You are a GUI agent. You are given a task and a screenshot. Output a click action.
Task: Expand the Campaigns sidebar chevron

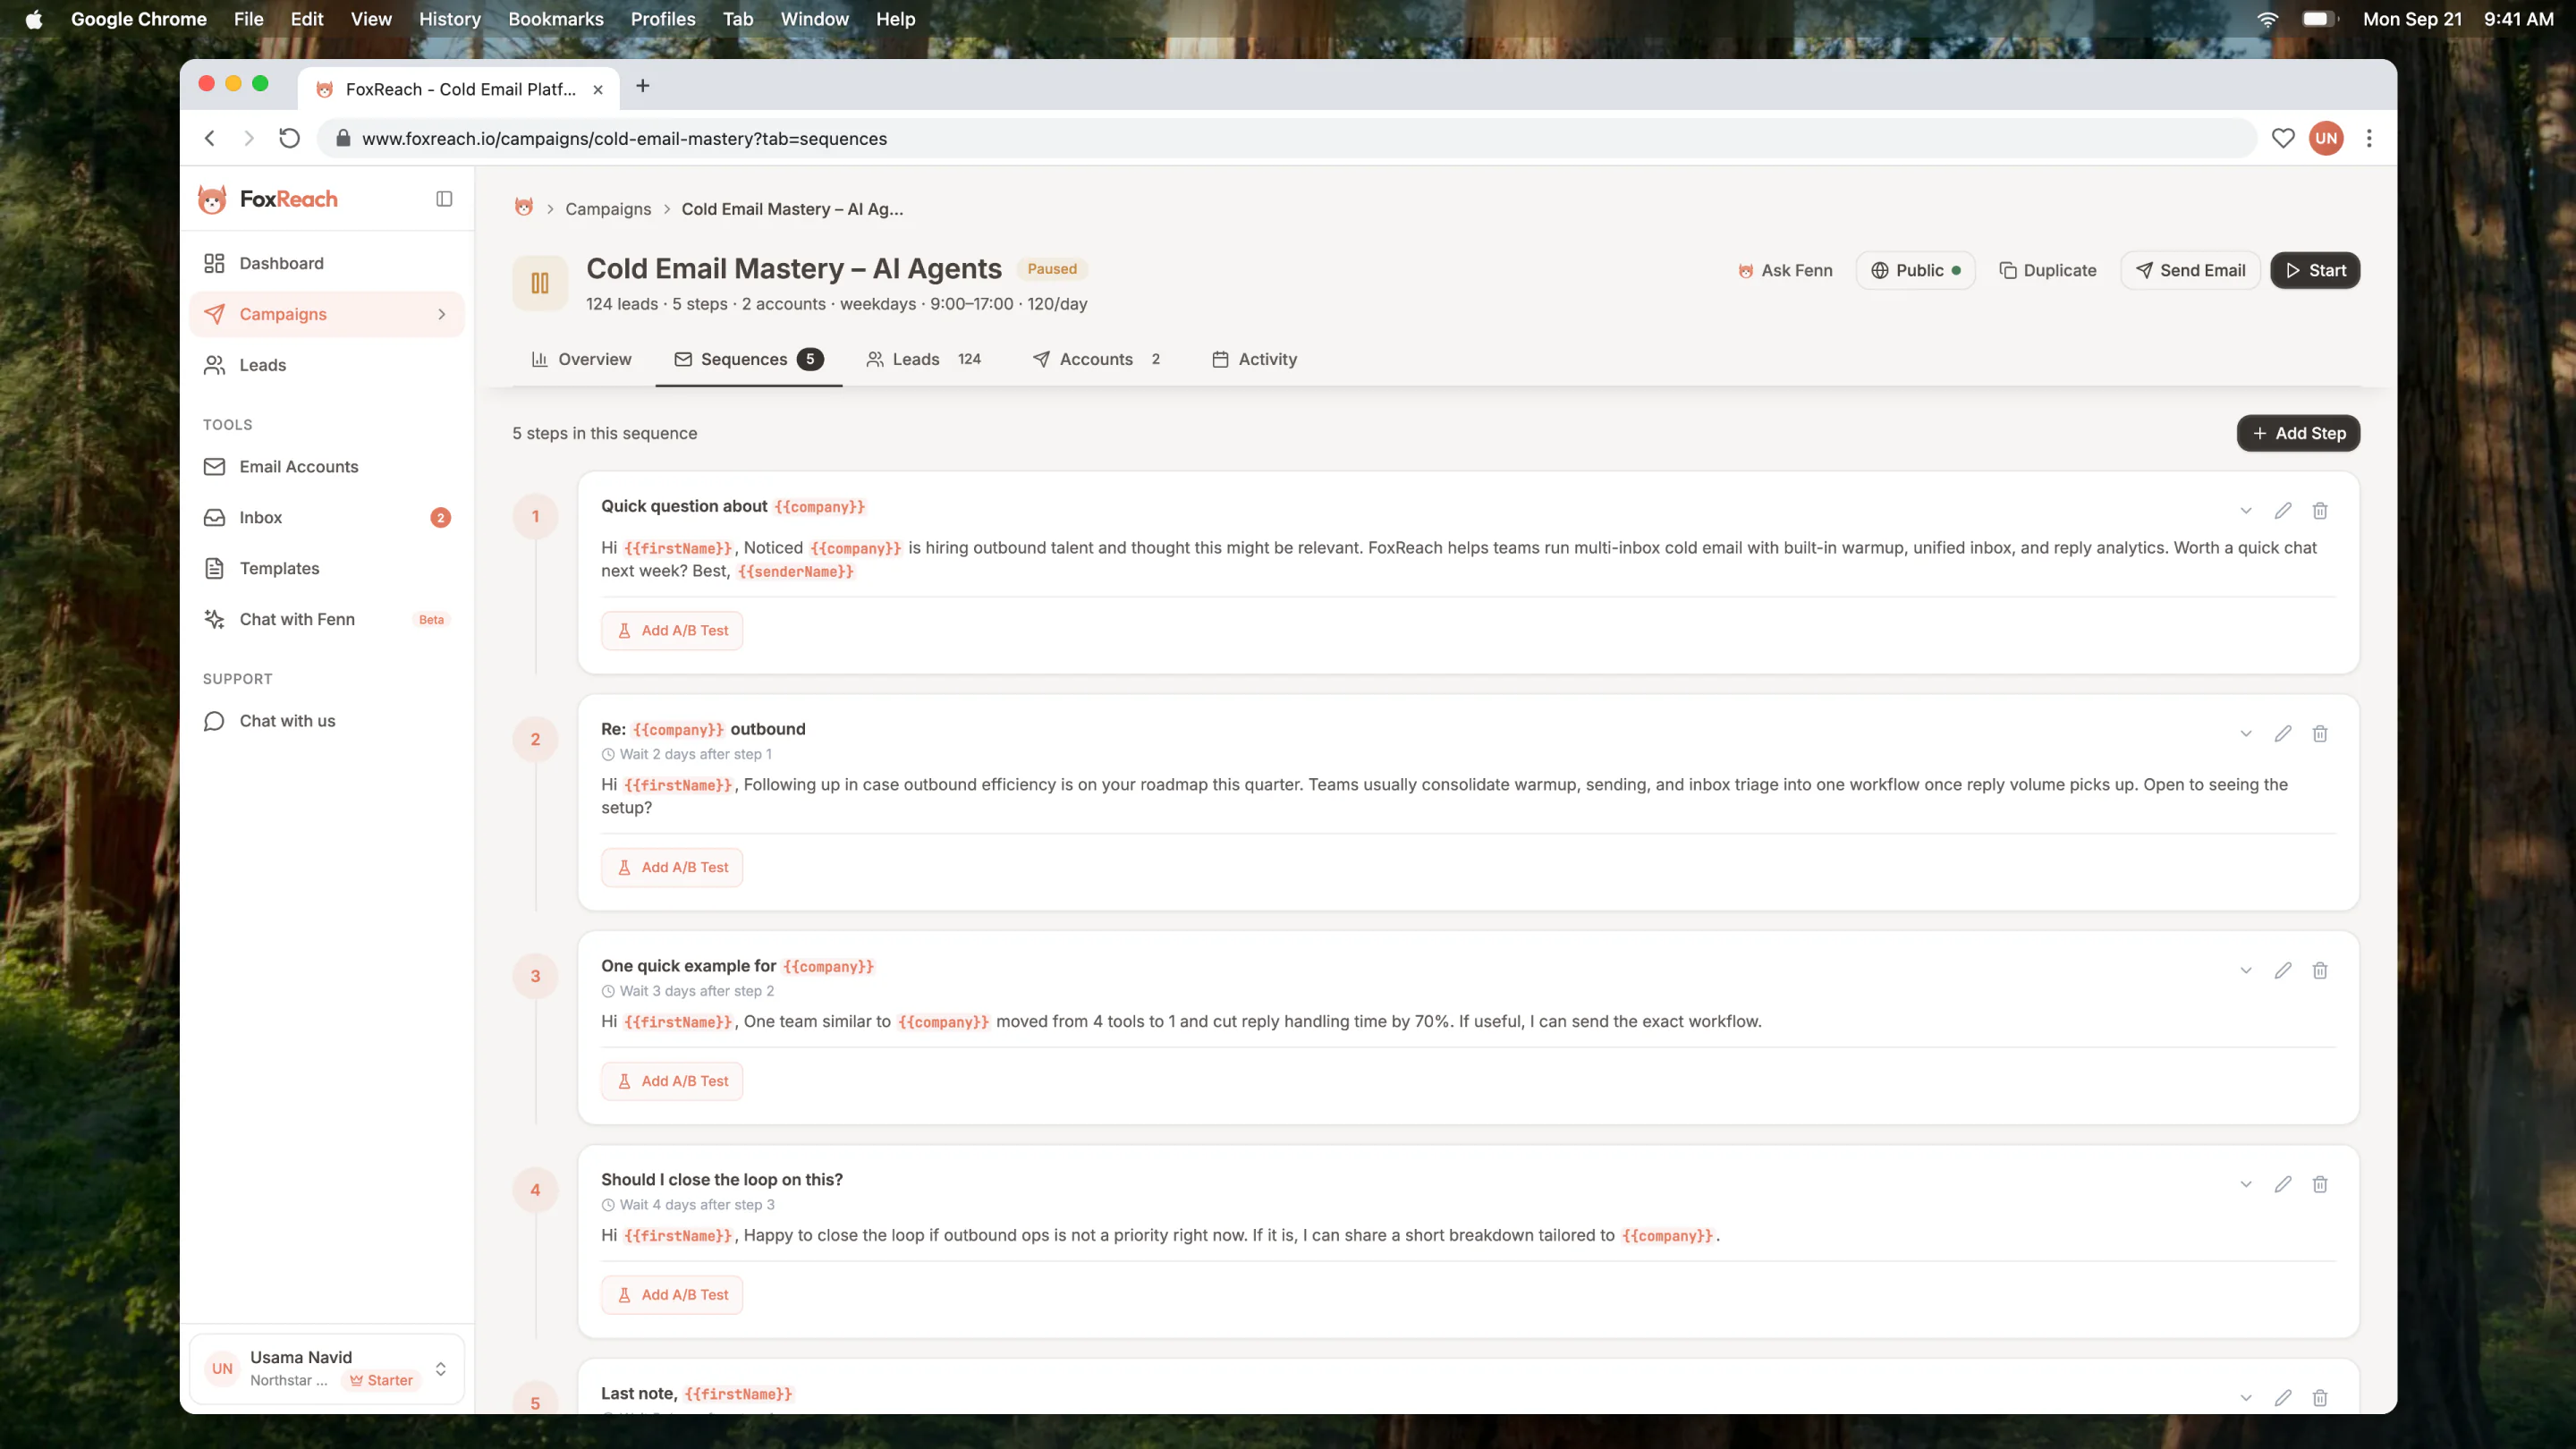point(442,314)
